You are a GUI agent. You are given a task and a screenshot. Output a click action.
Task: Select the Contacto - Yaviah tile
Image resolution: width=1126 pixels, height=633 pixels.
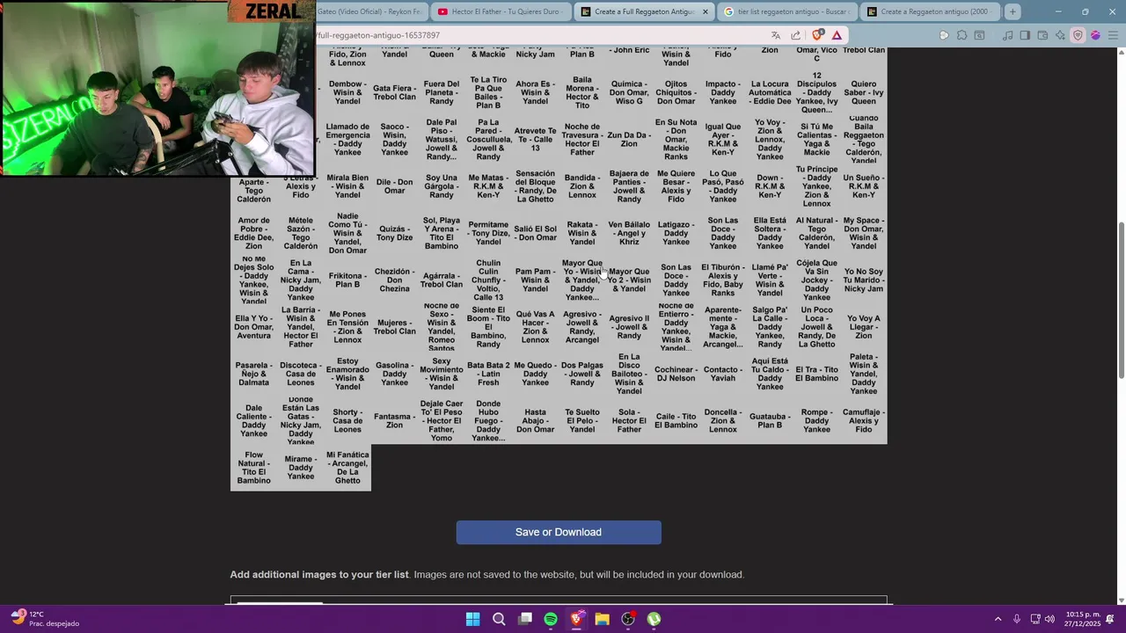[x=723, y=374]
